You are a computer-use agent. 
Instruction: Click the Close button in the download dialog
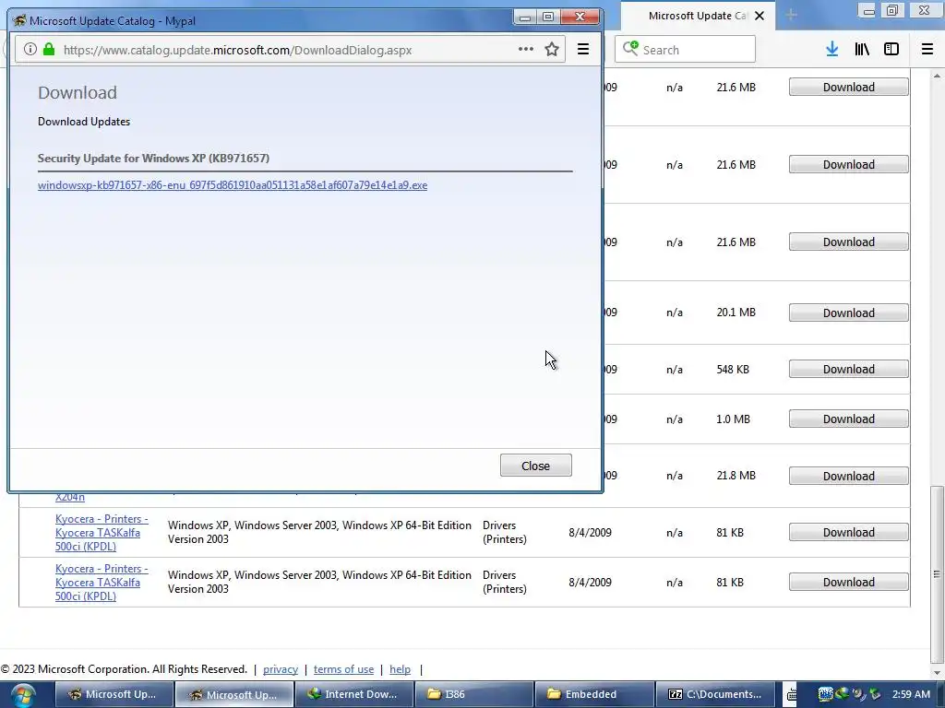pos(536,466)
